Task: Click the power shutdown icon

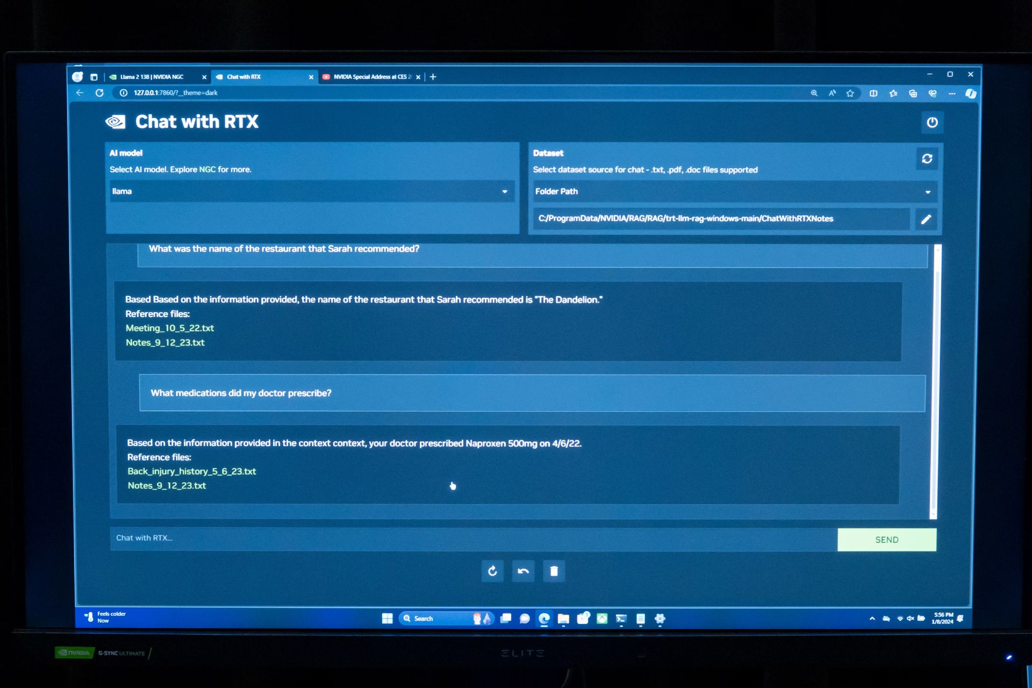Action: click(932, 123)
